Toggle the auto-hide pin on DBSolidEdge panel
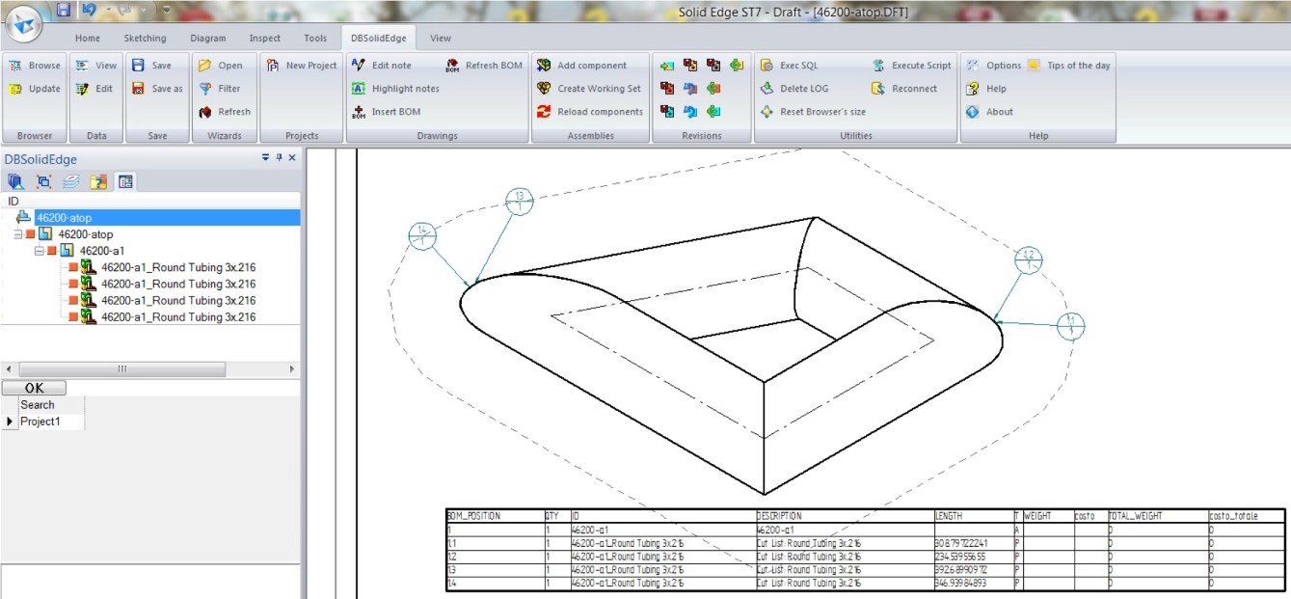Image resolution: width=1291 pixels, height=599 pixels. [x=279, y=157]
